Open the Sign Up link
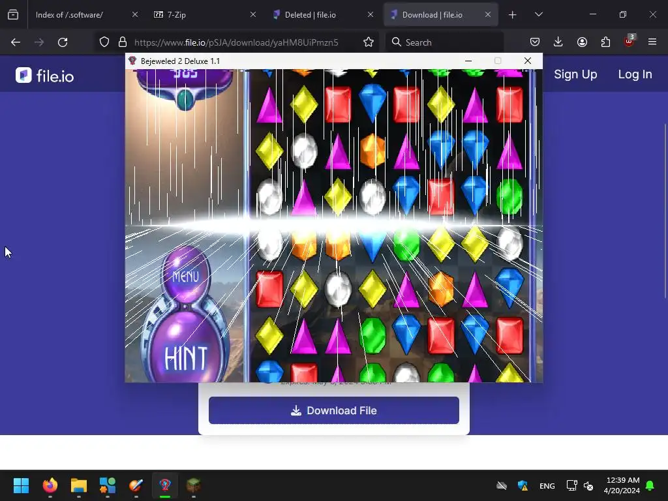This screenshot has height=501, width=668. 575,74
